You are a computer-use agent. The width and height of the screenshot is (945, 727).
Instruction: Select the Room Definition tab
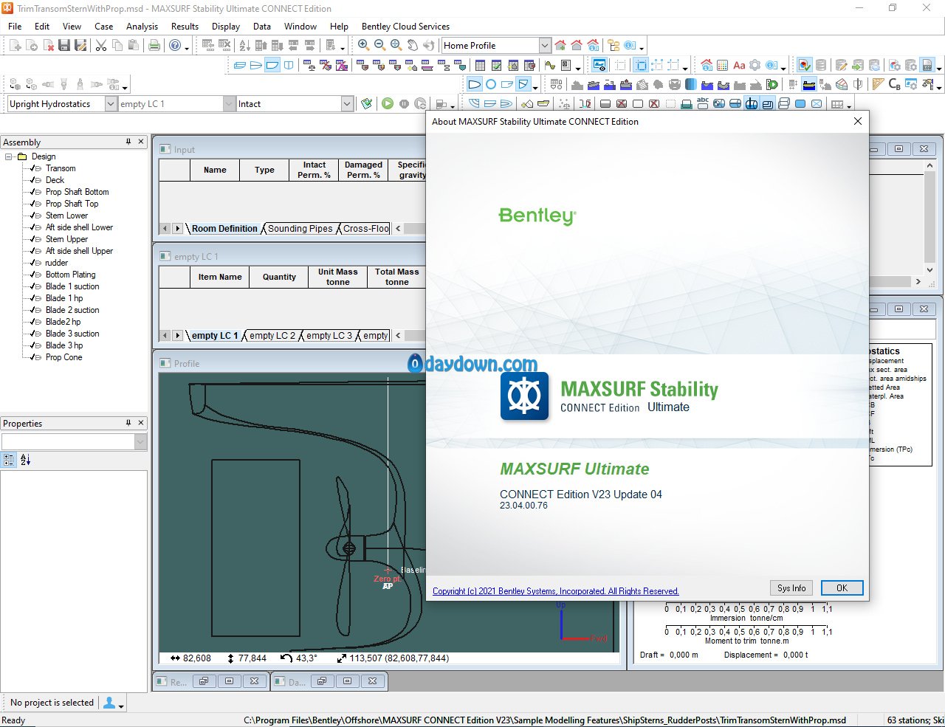point(224,229)
